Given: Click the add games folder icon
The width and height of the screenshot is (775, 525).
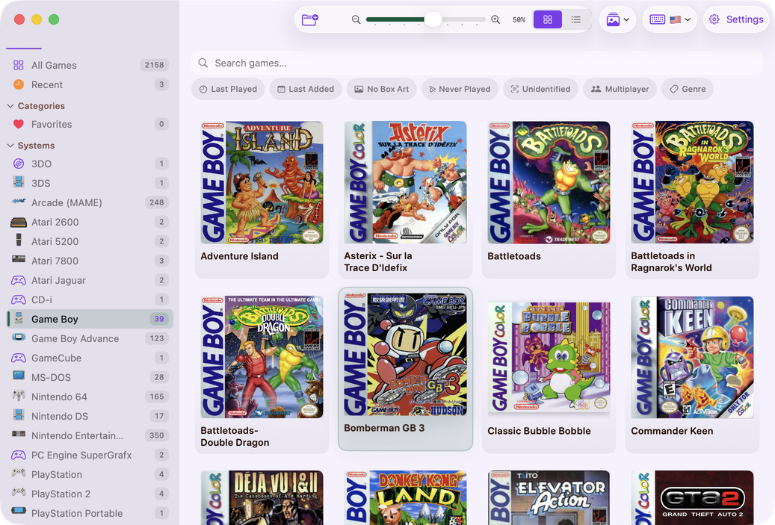Looking at the screenshot, I should tap(310, 19).
